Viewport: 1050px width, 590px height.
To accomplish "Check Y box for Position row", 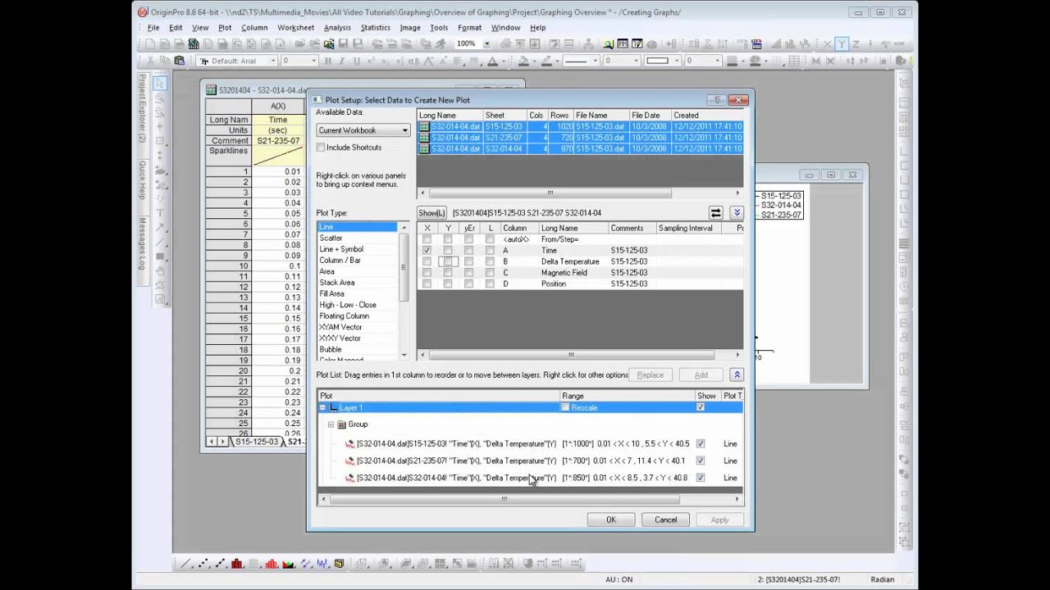I will tap(448, 284).
